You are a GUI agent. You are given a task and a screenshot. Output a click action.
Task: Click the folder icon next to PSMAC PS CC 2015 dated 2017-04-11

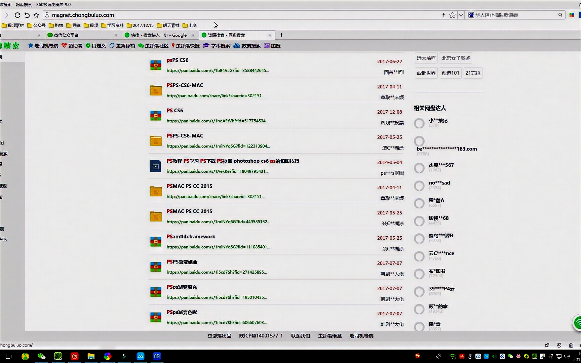click(x=156, y=191)
